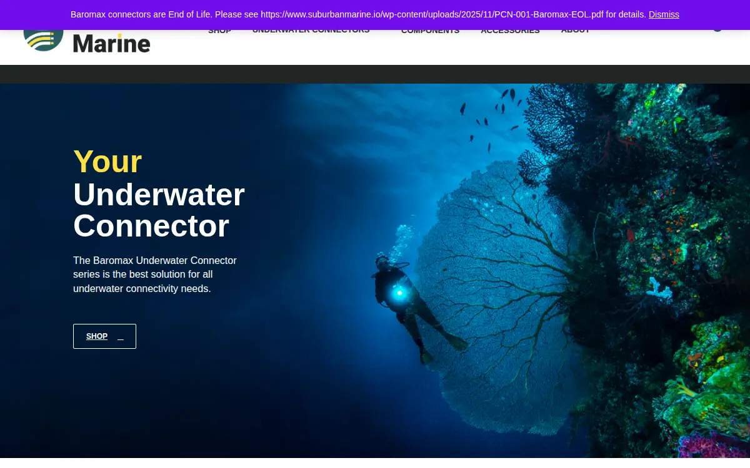The image size is (750, 468).
Task: Click the SHOP button in the hero
Action: click(x=104, y=336)
